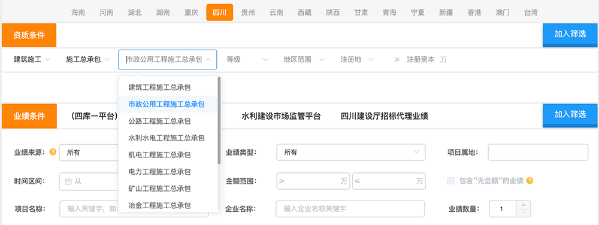Viewport: 599px width, 225px height.
Task: Open the 建筑施工 dropdown
Action: (32, 59)
